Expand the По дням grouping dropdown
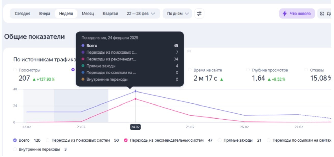The height and width of the screenshot is (157, 334). (x=177, y=14)
